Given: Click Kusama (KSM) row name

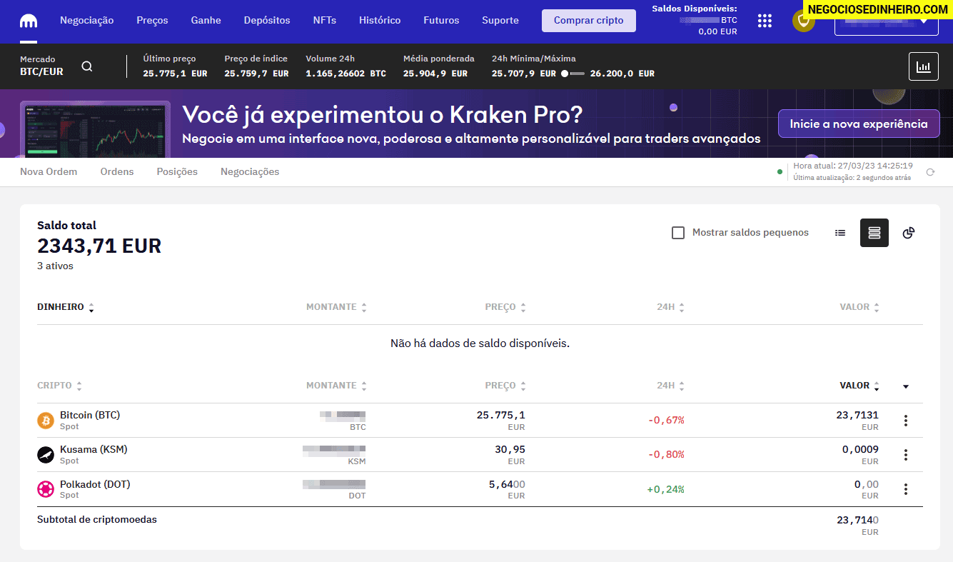Looking at the screenshot, I should pyautogui.click(x=94, y=449).
